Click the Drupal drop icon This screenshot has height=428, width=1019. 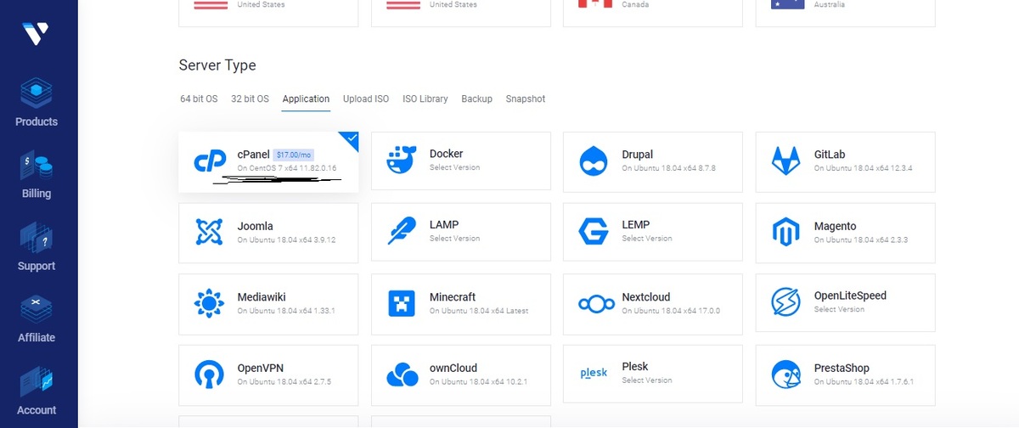tap(594, 160)
